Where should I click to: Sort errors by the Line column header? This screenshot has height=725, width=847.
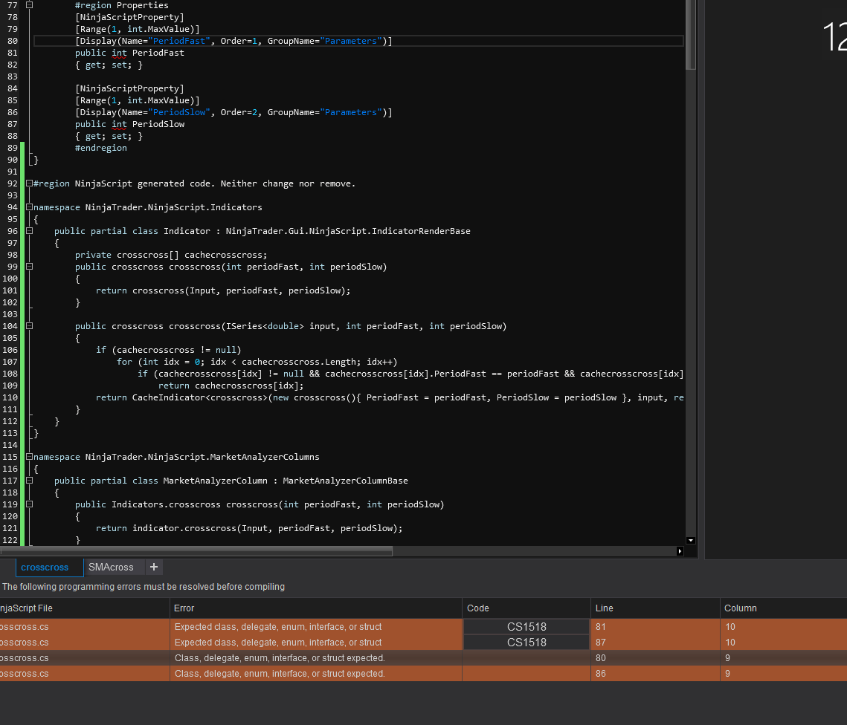pos(655,608)
